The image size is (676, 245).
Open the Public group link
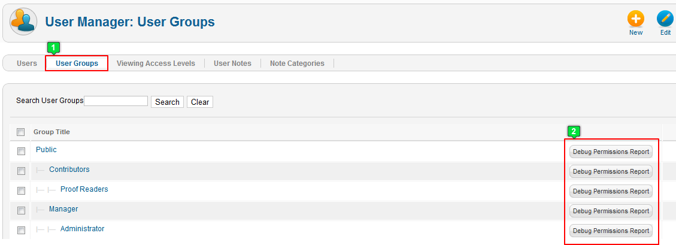tap(46, 150)
